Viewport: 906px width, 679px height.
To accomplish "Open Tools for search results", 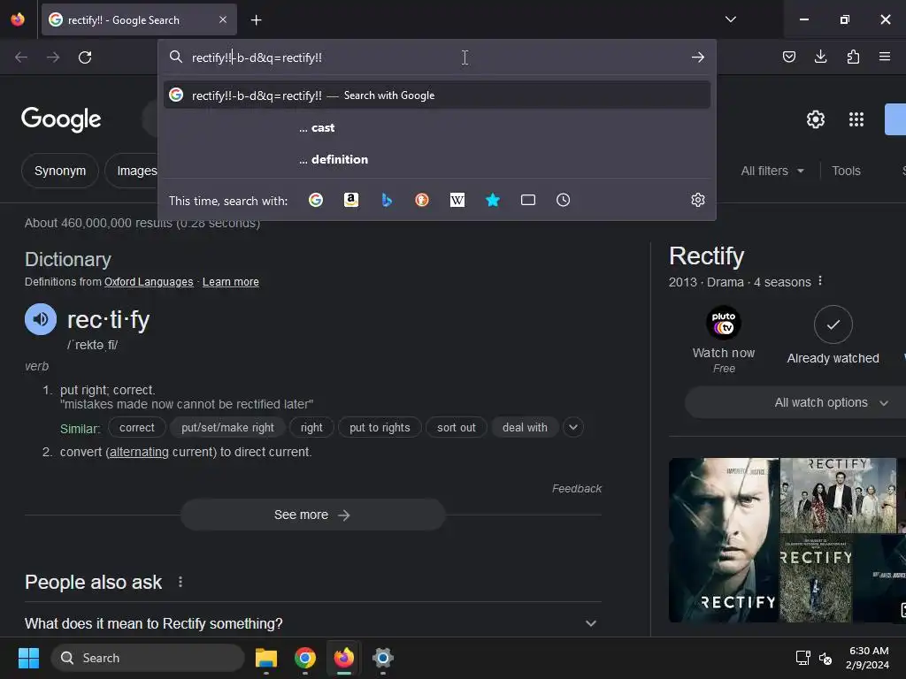I will coord(846,171).
